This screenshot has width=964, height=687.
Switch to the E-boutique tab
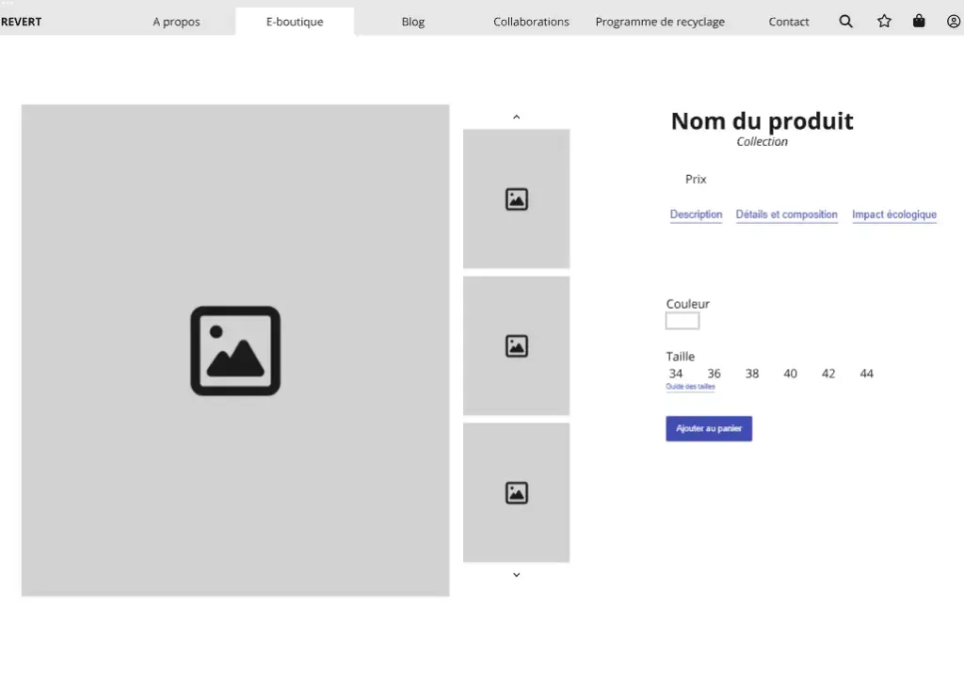pyautogui.click(x=295, y=21)
